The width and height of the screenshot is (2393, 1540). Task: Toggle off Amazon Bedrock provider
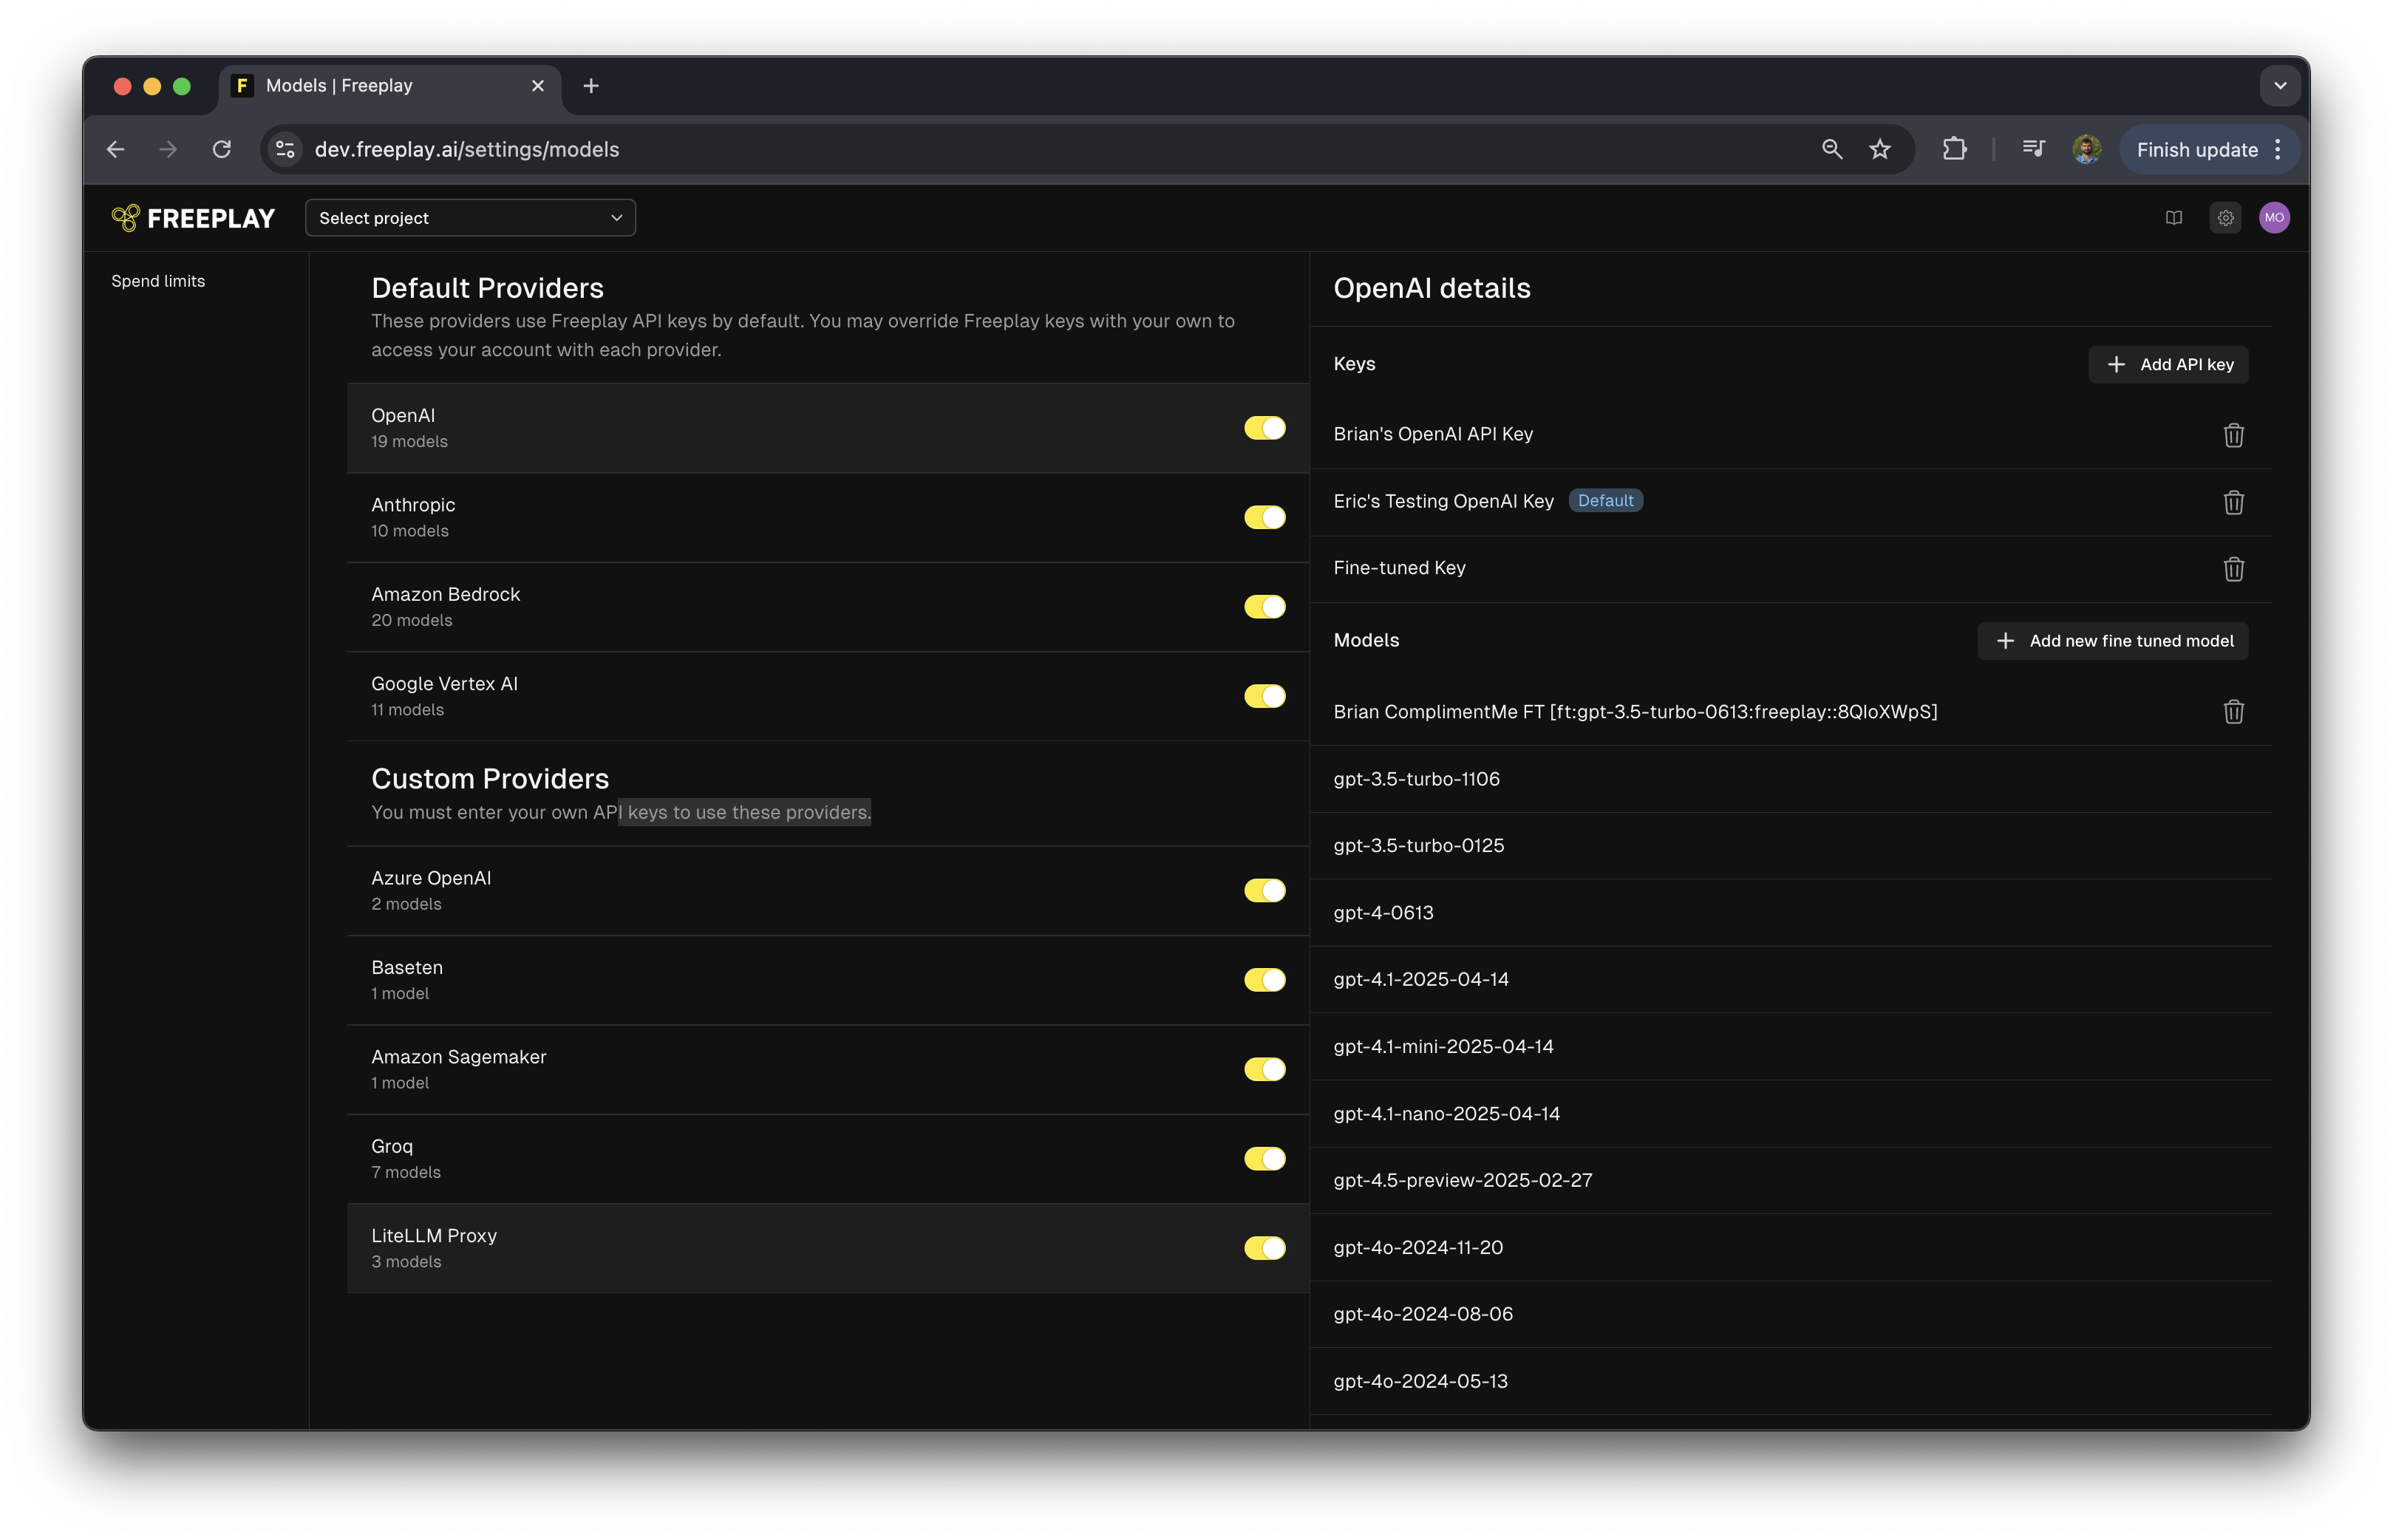[1264, 607]
